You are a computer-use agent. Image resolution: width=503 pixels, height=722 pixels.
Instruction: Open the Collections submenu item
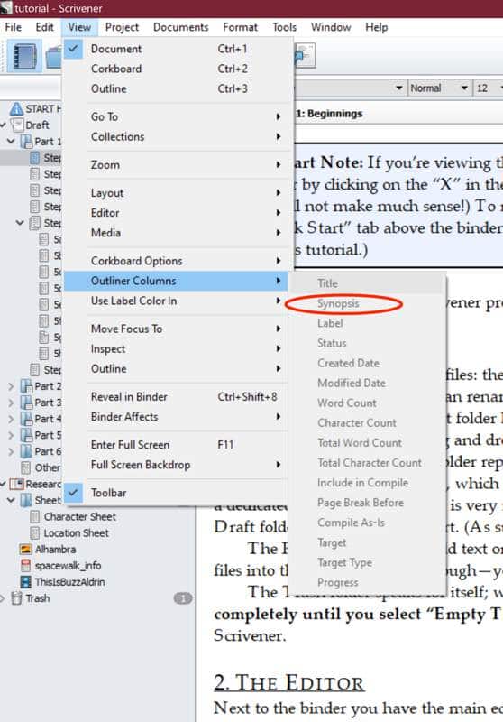[x=178, y=137]
